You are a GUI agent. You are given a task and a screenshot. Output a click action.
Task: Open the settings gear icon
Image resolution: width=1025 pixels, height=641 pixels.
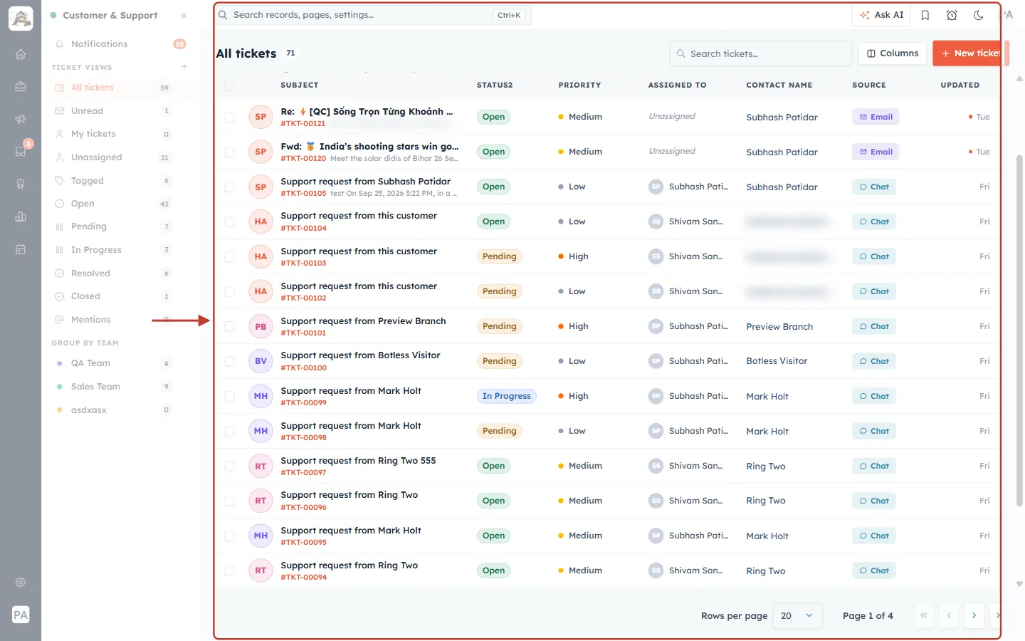(x=21, y=583)
